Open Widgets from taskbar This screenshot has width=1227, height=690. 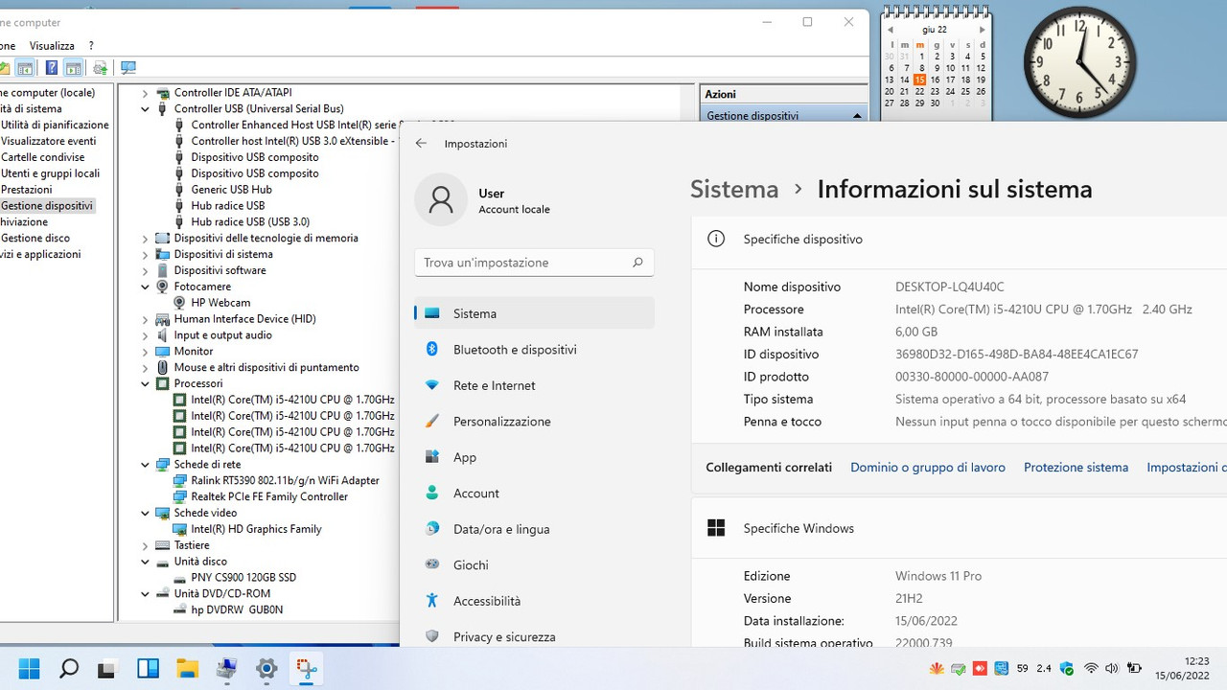(x=148, y=668)
